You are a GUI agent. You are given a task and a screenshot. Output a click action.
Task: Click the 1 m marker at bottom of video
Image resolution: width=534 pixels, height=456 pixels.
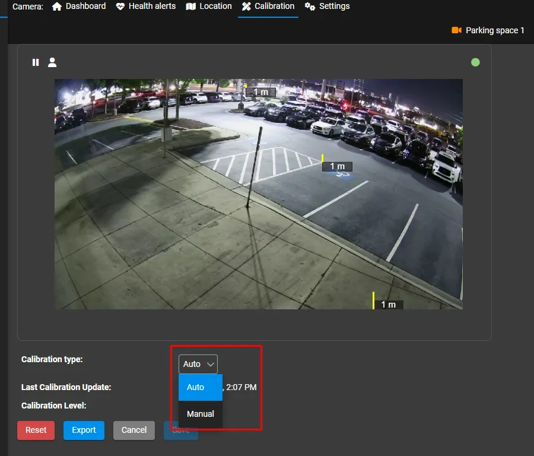point(388,305)
